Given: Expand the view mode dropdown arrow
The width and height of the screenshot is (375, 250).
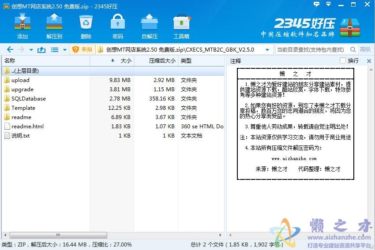Looking at the screenshot, I should (64, 50).
